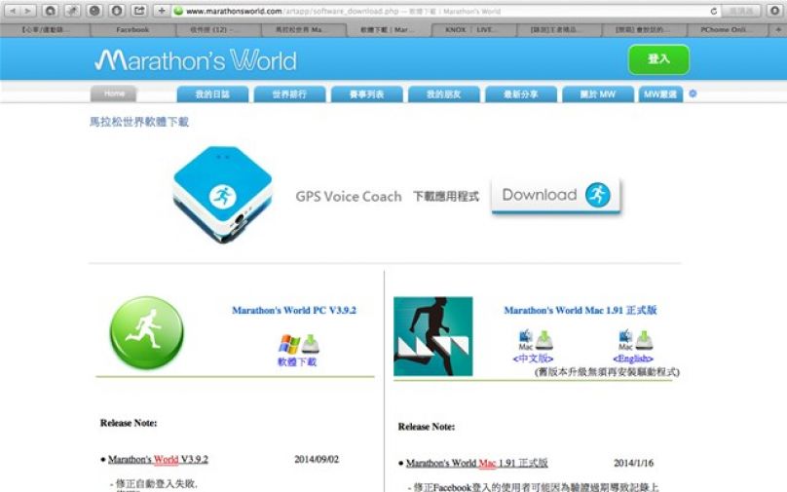Click the 2014/09/02 release date
This screenshot has width=787, height=492.
[x=317, y=460]
